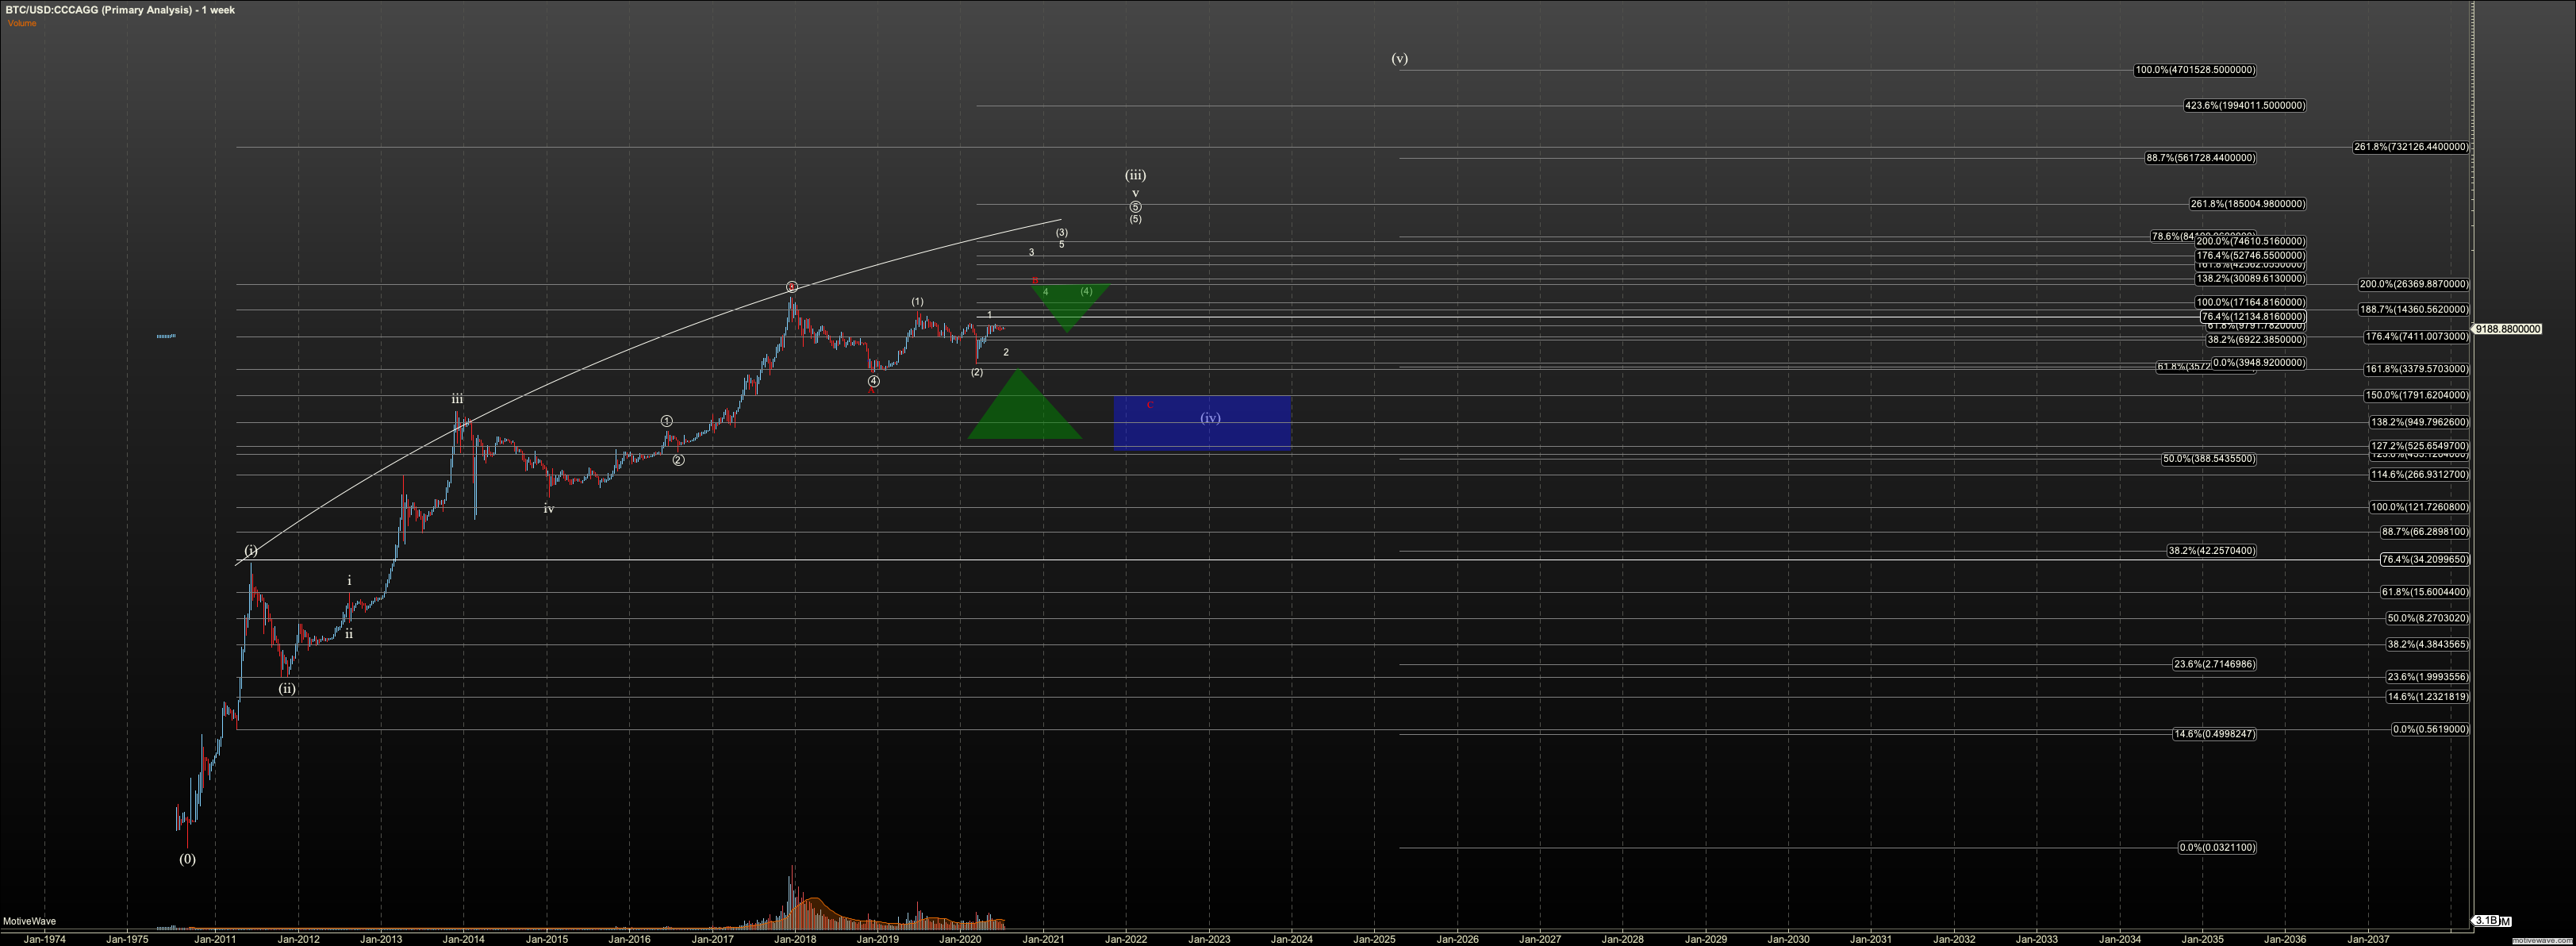This screenshot has height=946, width=2576.
Task: Click the Jan-2018 date on the time axis
Action: click(x=795, y=939)
